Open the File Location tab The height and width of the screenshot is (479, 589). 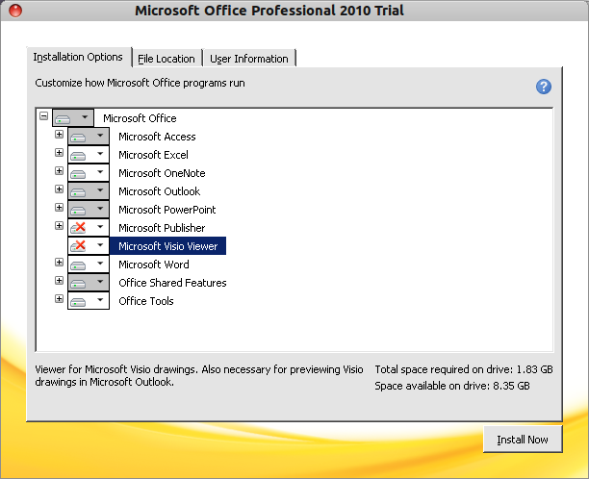point(166,59)
